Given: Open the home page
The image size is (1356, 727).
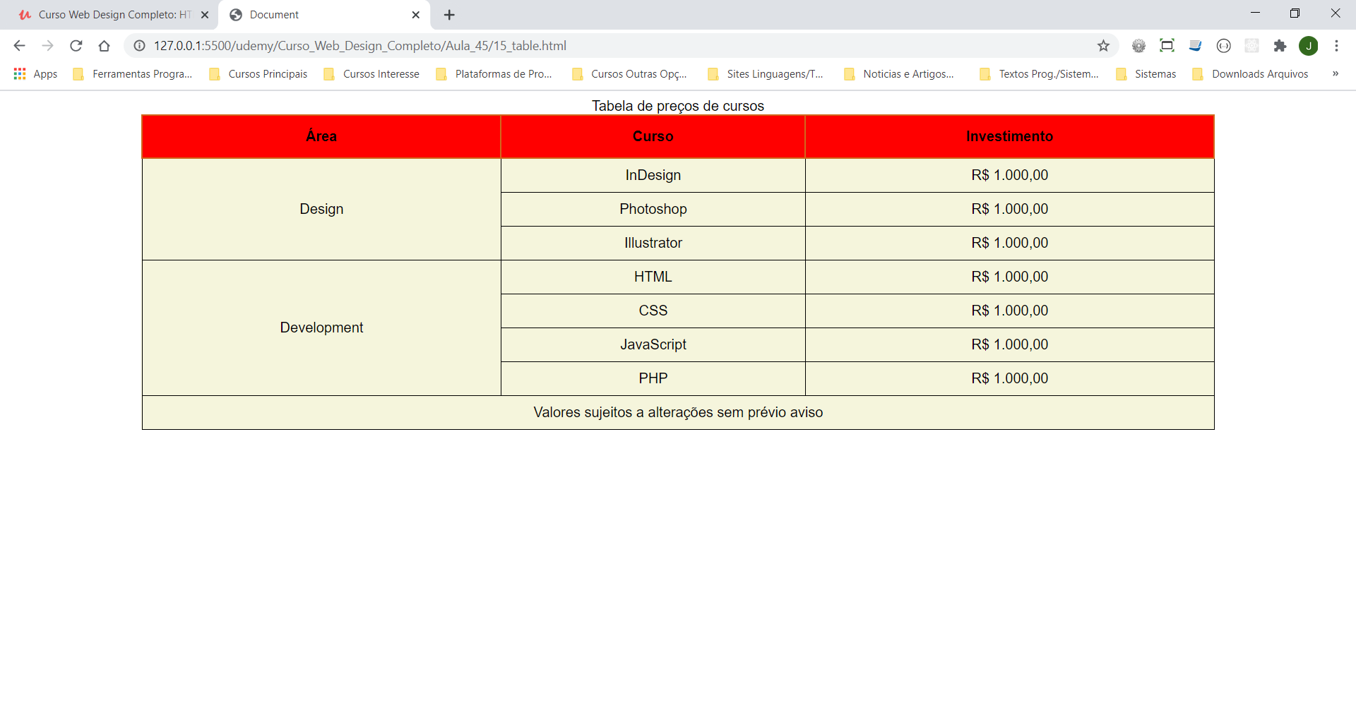Looking at the screenshot, I should coord(104,46).
